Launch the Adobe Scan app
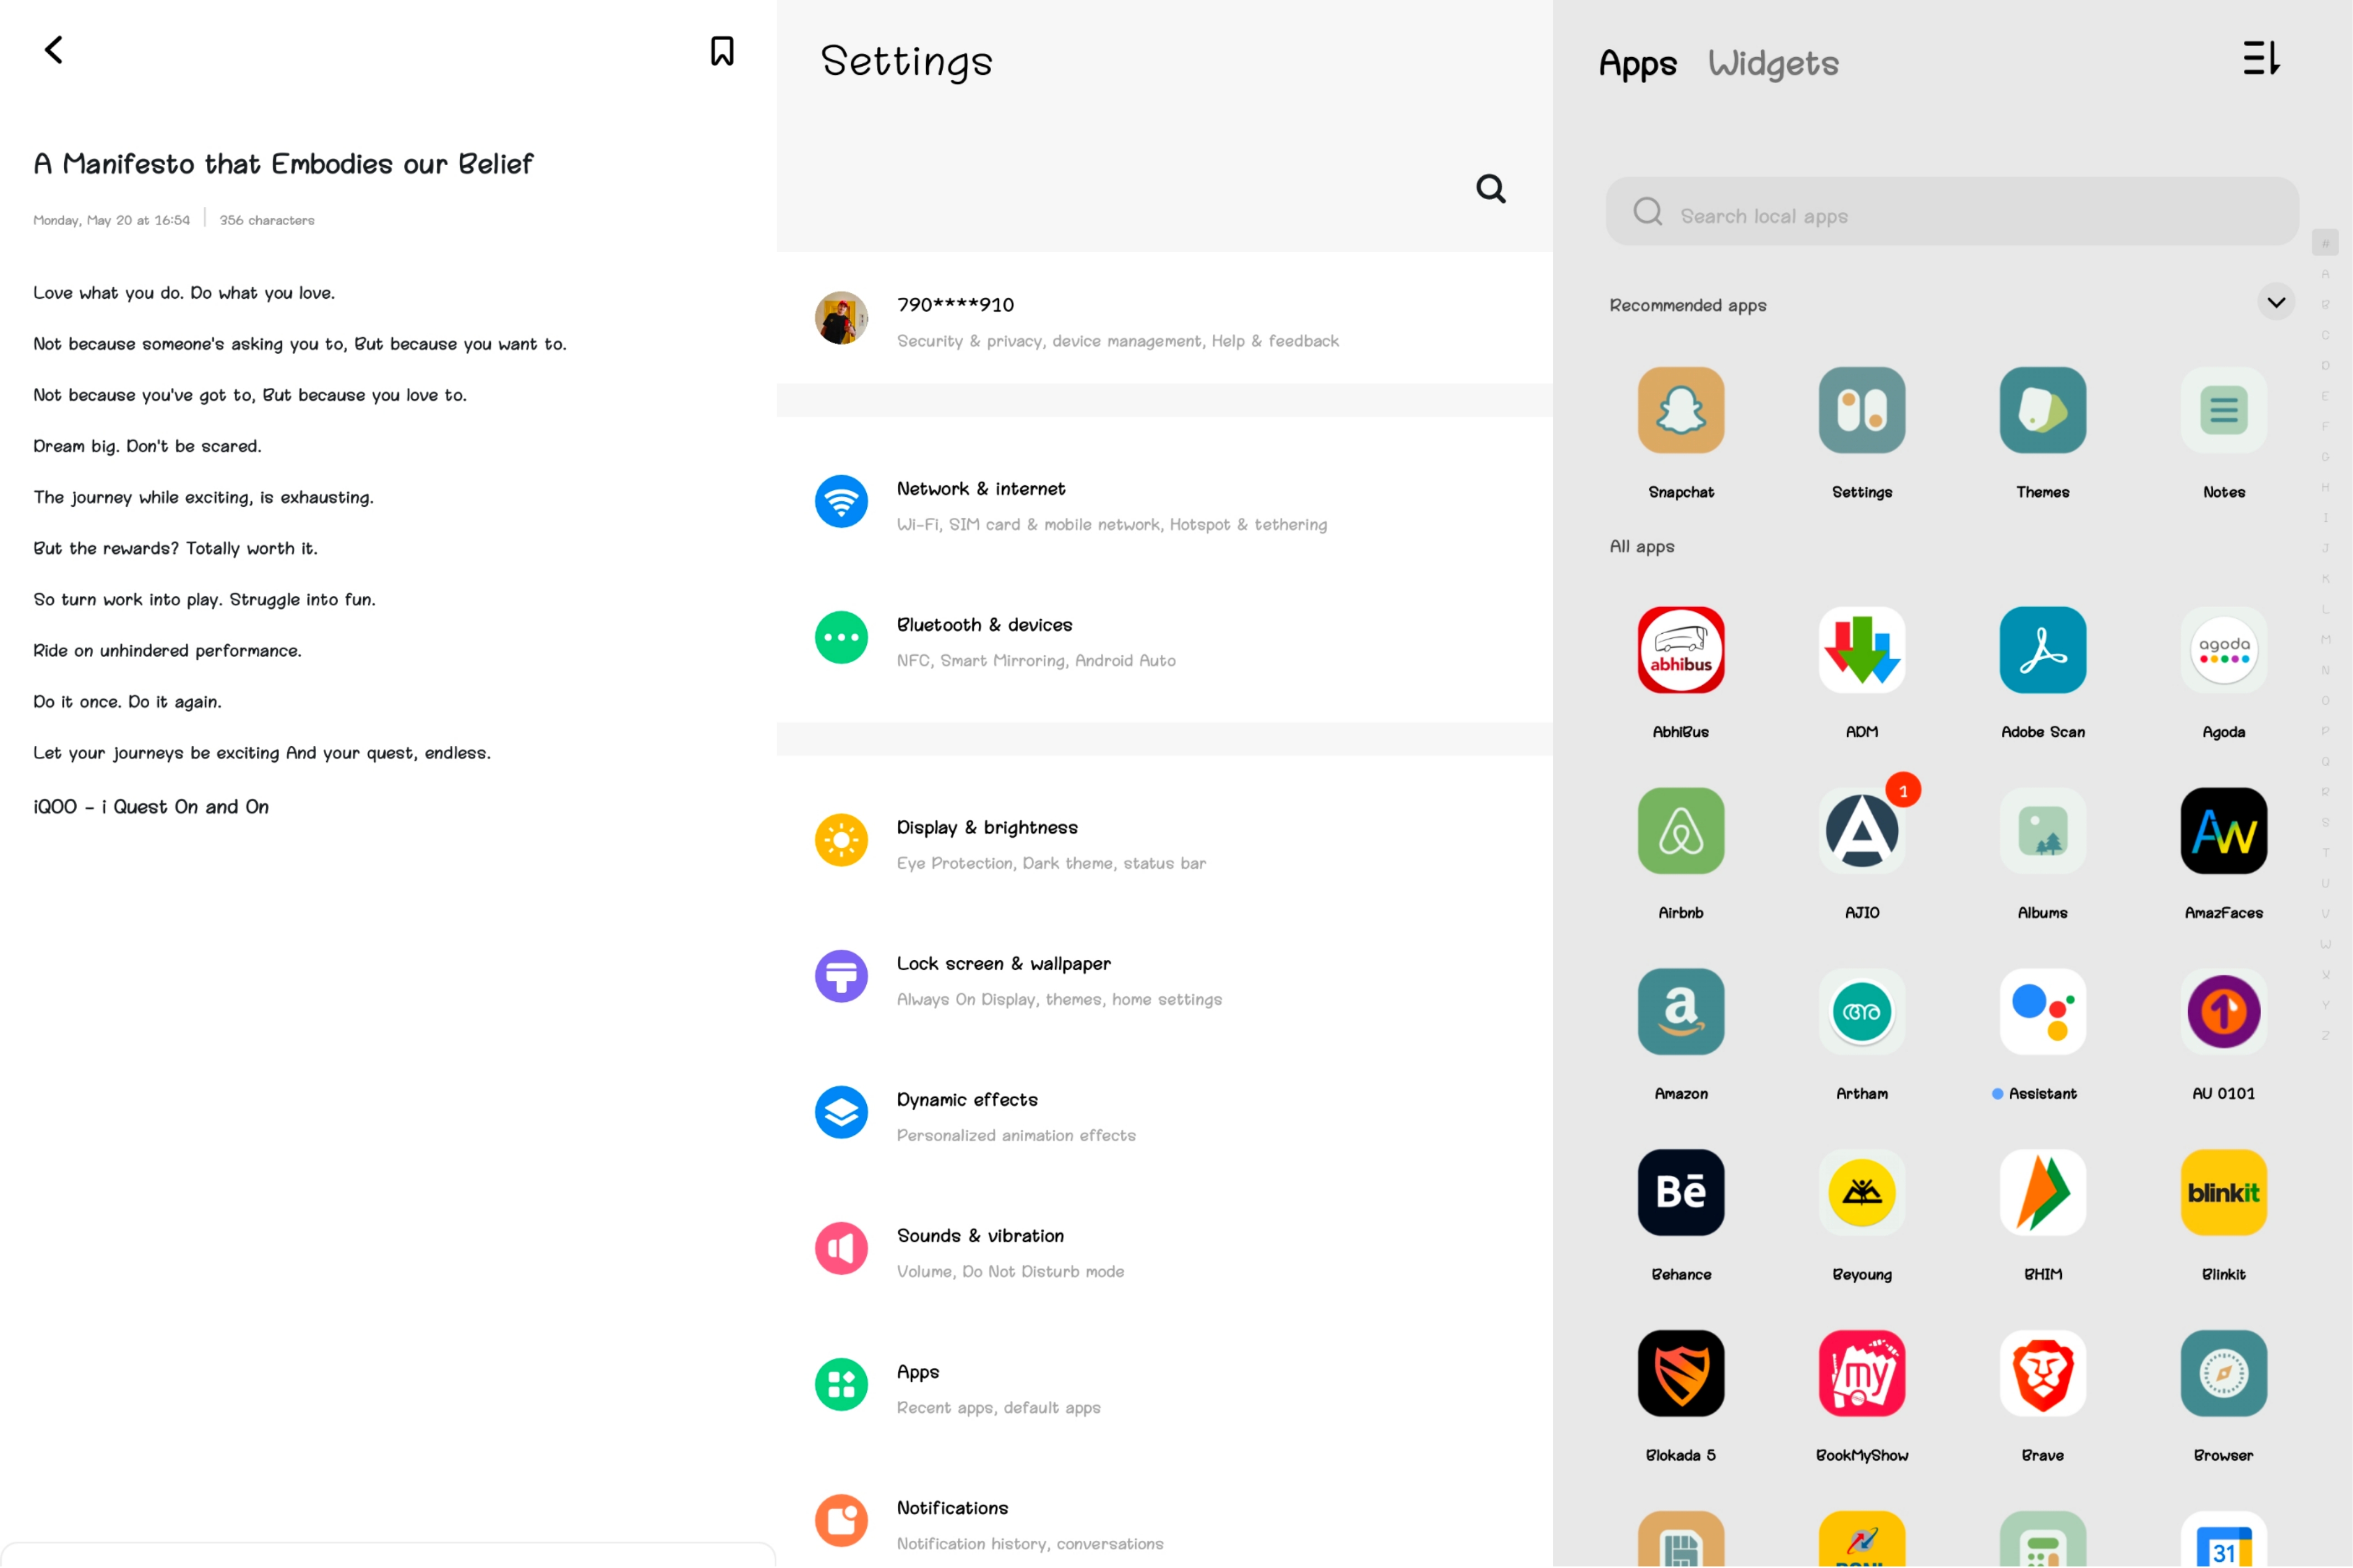 point(2042,650)
